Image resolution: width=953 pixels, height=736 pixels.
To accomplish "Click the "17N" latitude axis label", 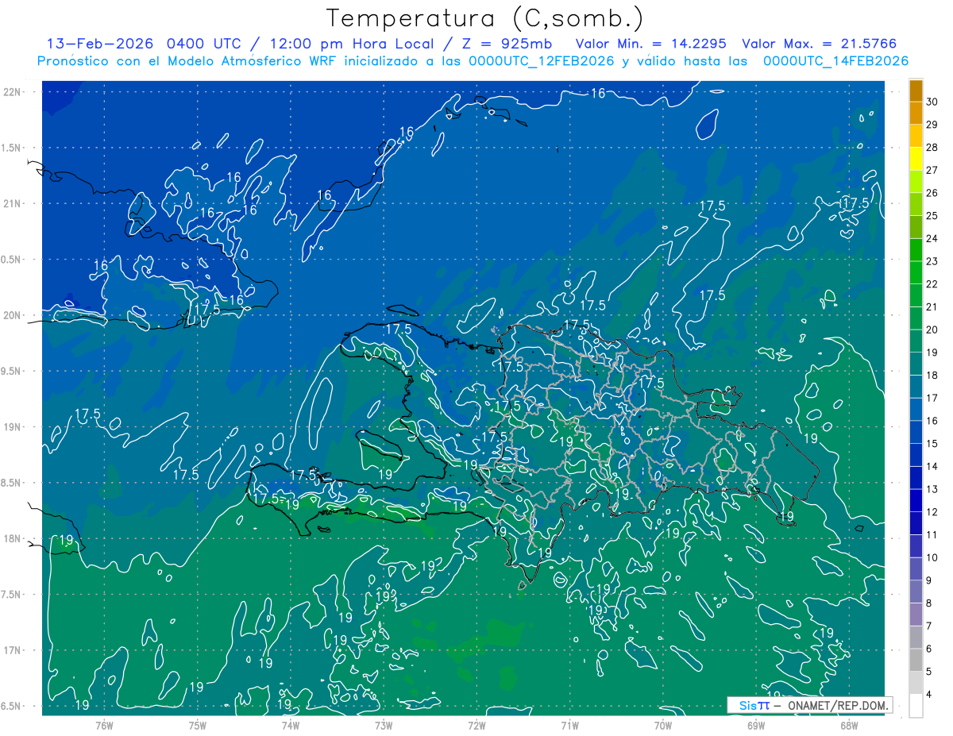I will (14, 650).
